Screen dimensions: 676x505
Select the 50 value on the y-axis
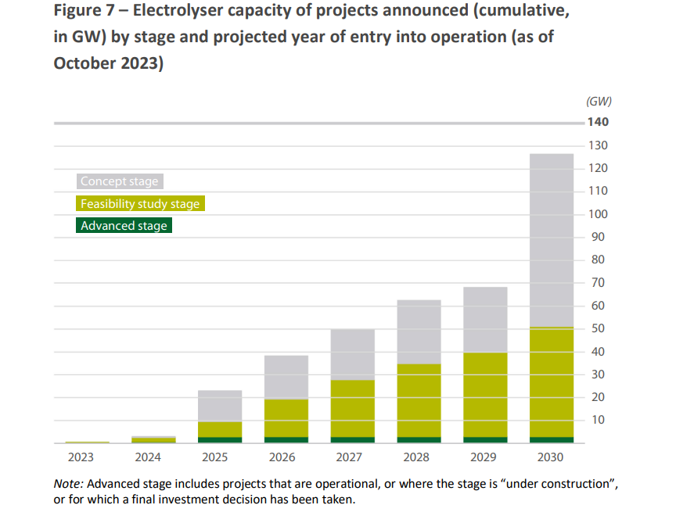tap(598, 328)
